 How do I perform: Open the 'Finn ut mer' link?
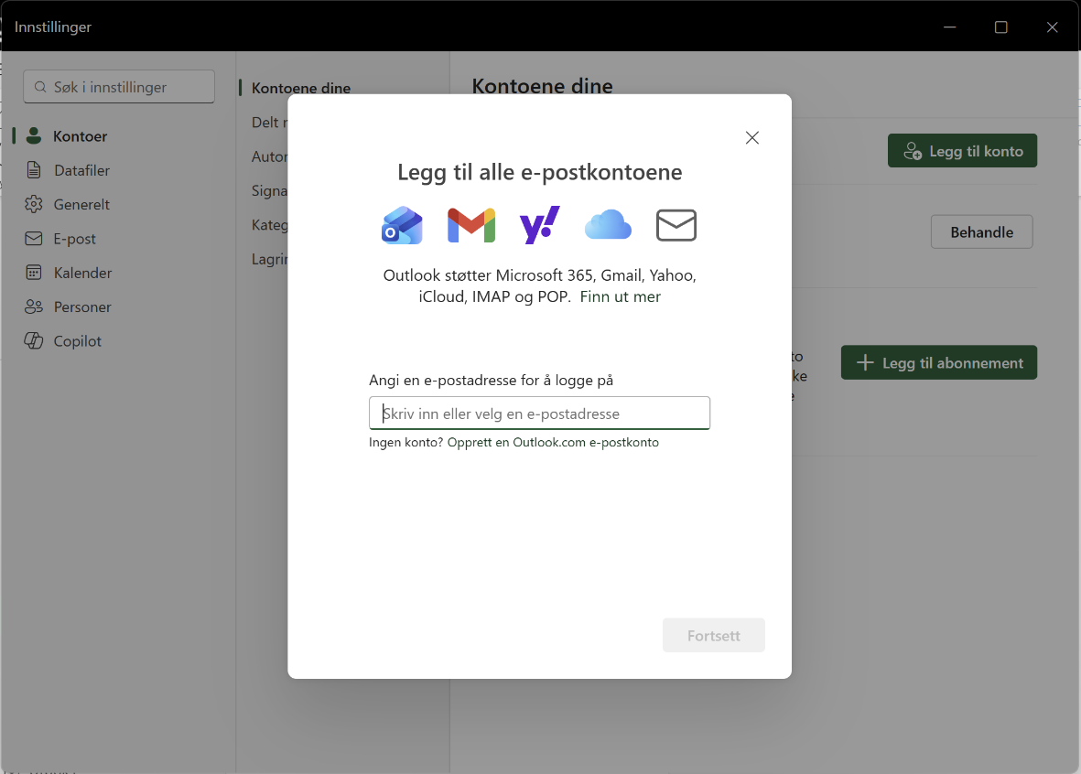tap(620, 296)
